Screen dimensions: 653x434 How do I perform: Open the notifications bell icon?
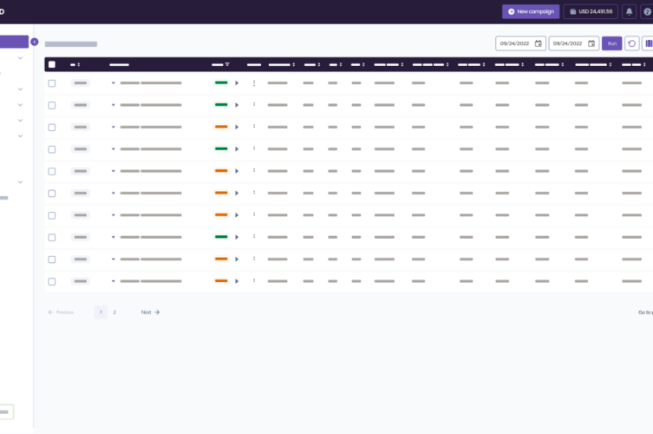tap(629, 11)
